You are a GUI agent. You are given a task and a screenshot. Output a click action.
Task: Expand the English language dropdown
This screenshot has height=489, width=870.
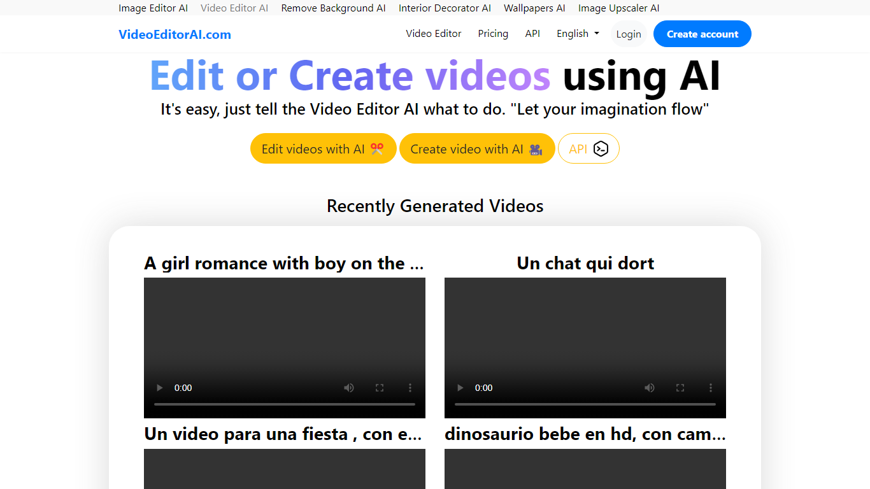[x=578, y=34]
